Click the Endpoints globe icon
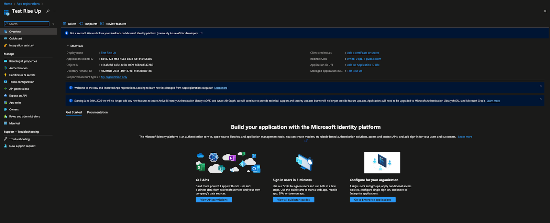Screen dimensions: 550x223 81,24
